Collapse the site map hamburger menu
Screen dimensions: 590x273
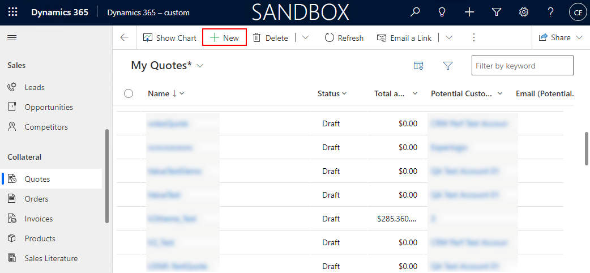click(12, 37)
